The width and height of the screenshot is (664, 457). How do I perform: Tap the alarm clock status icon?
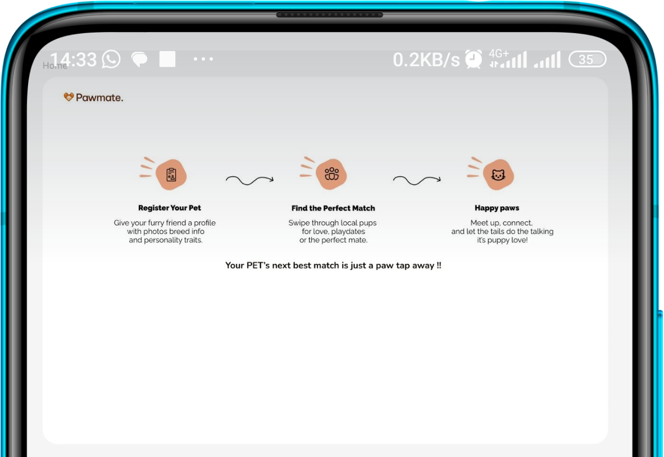coord(474,59)
